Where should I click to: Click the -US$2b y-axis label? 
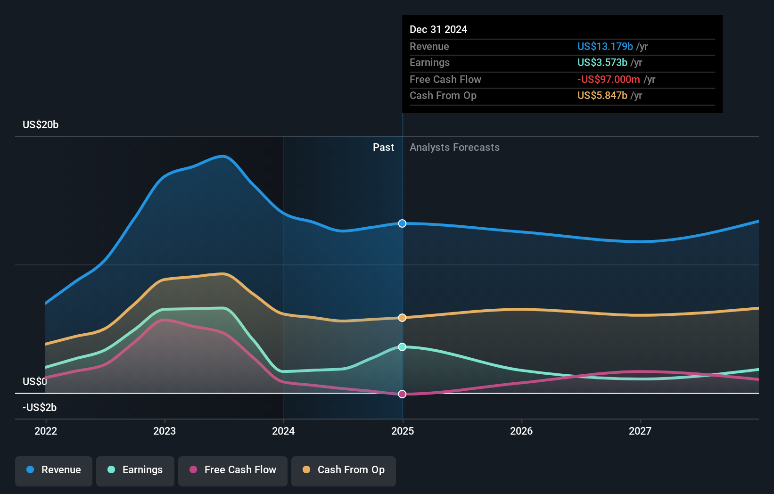[x=40, y=407]
